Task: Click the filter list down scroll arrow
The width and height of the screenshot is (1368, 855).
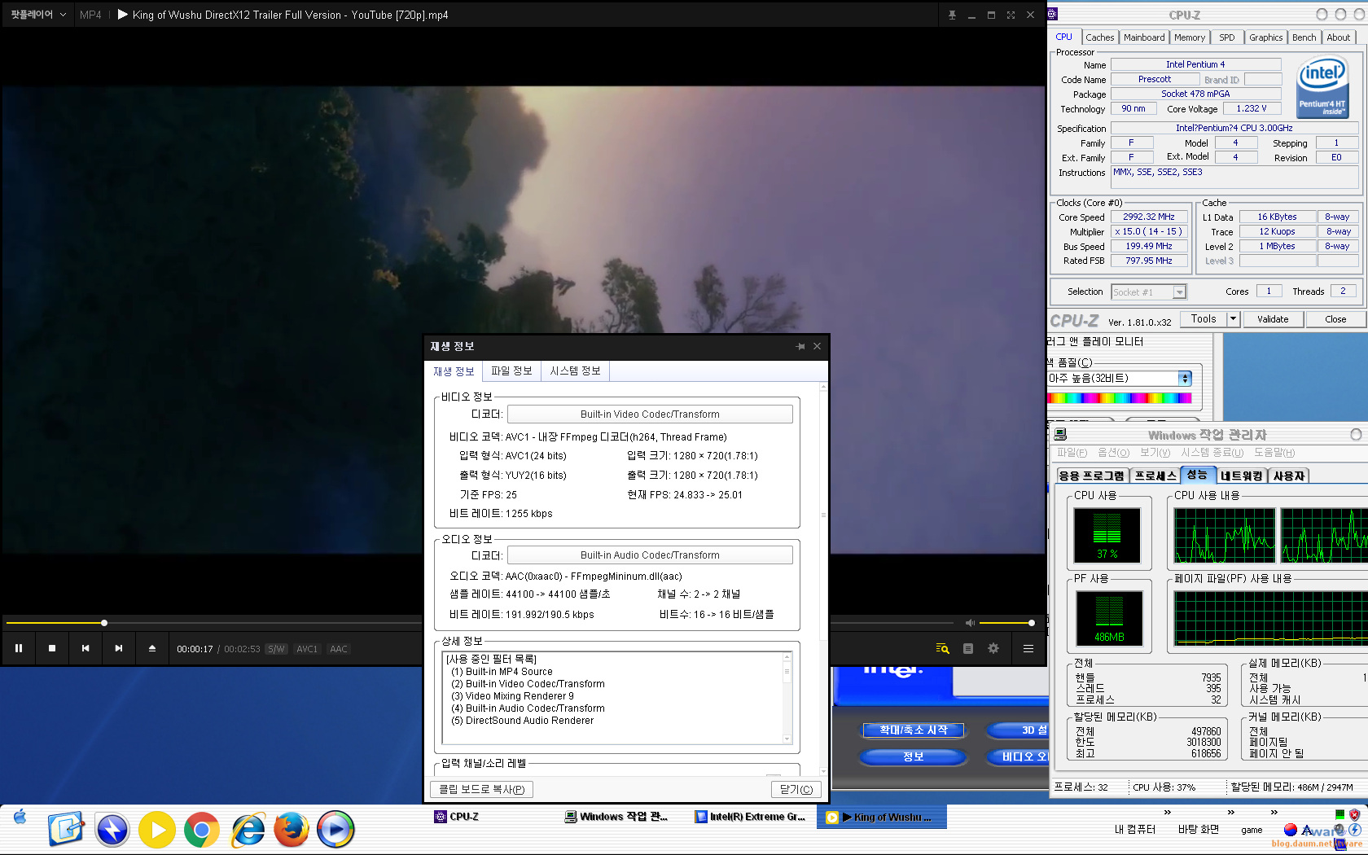Action: tap(787, 739)
